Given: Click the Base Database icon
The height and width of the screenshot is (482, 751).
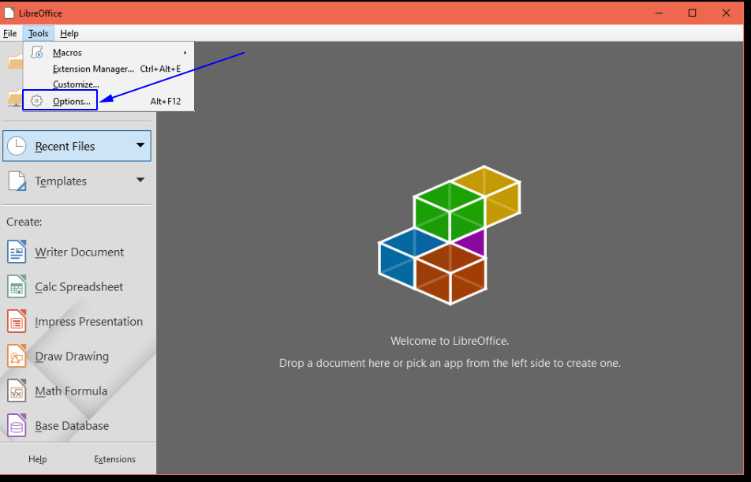Looking at the screenshot, I should (17, 425).
